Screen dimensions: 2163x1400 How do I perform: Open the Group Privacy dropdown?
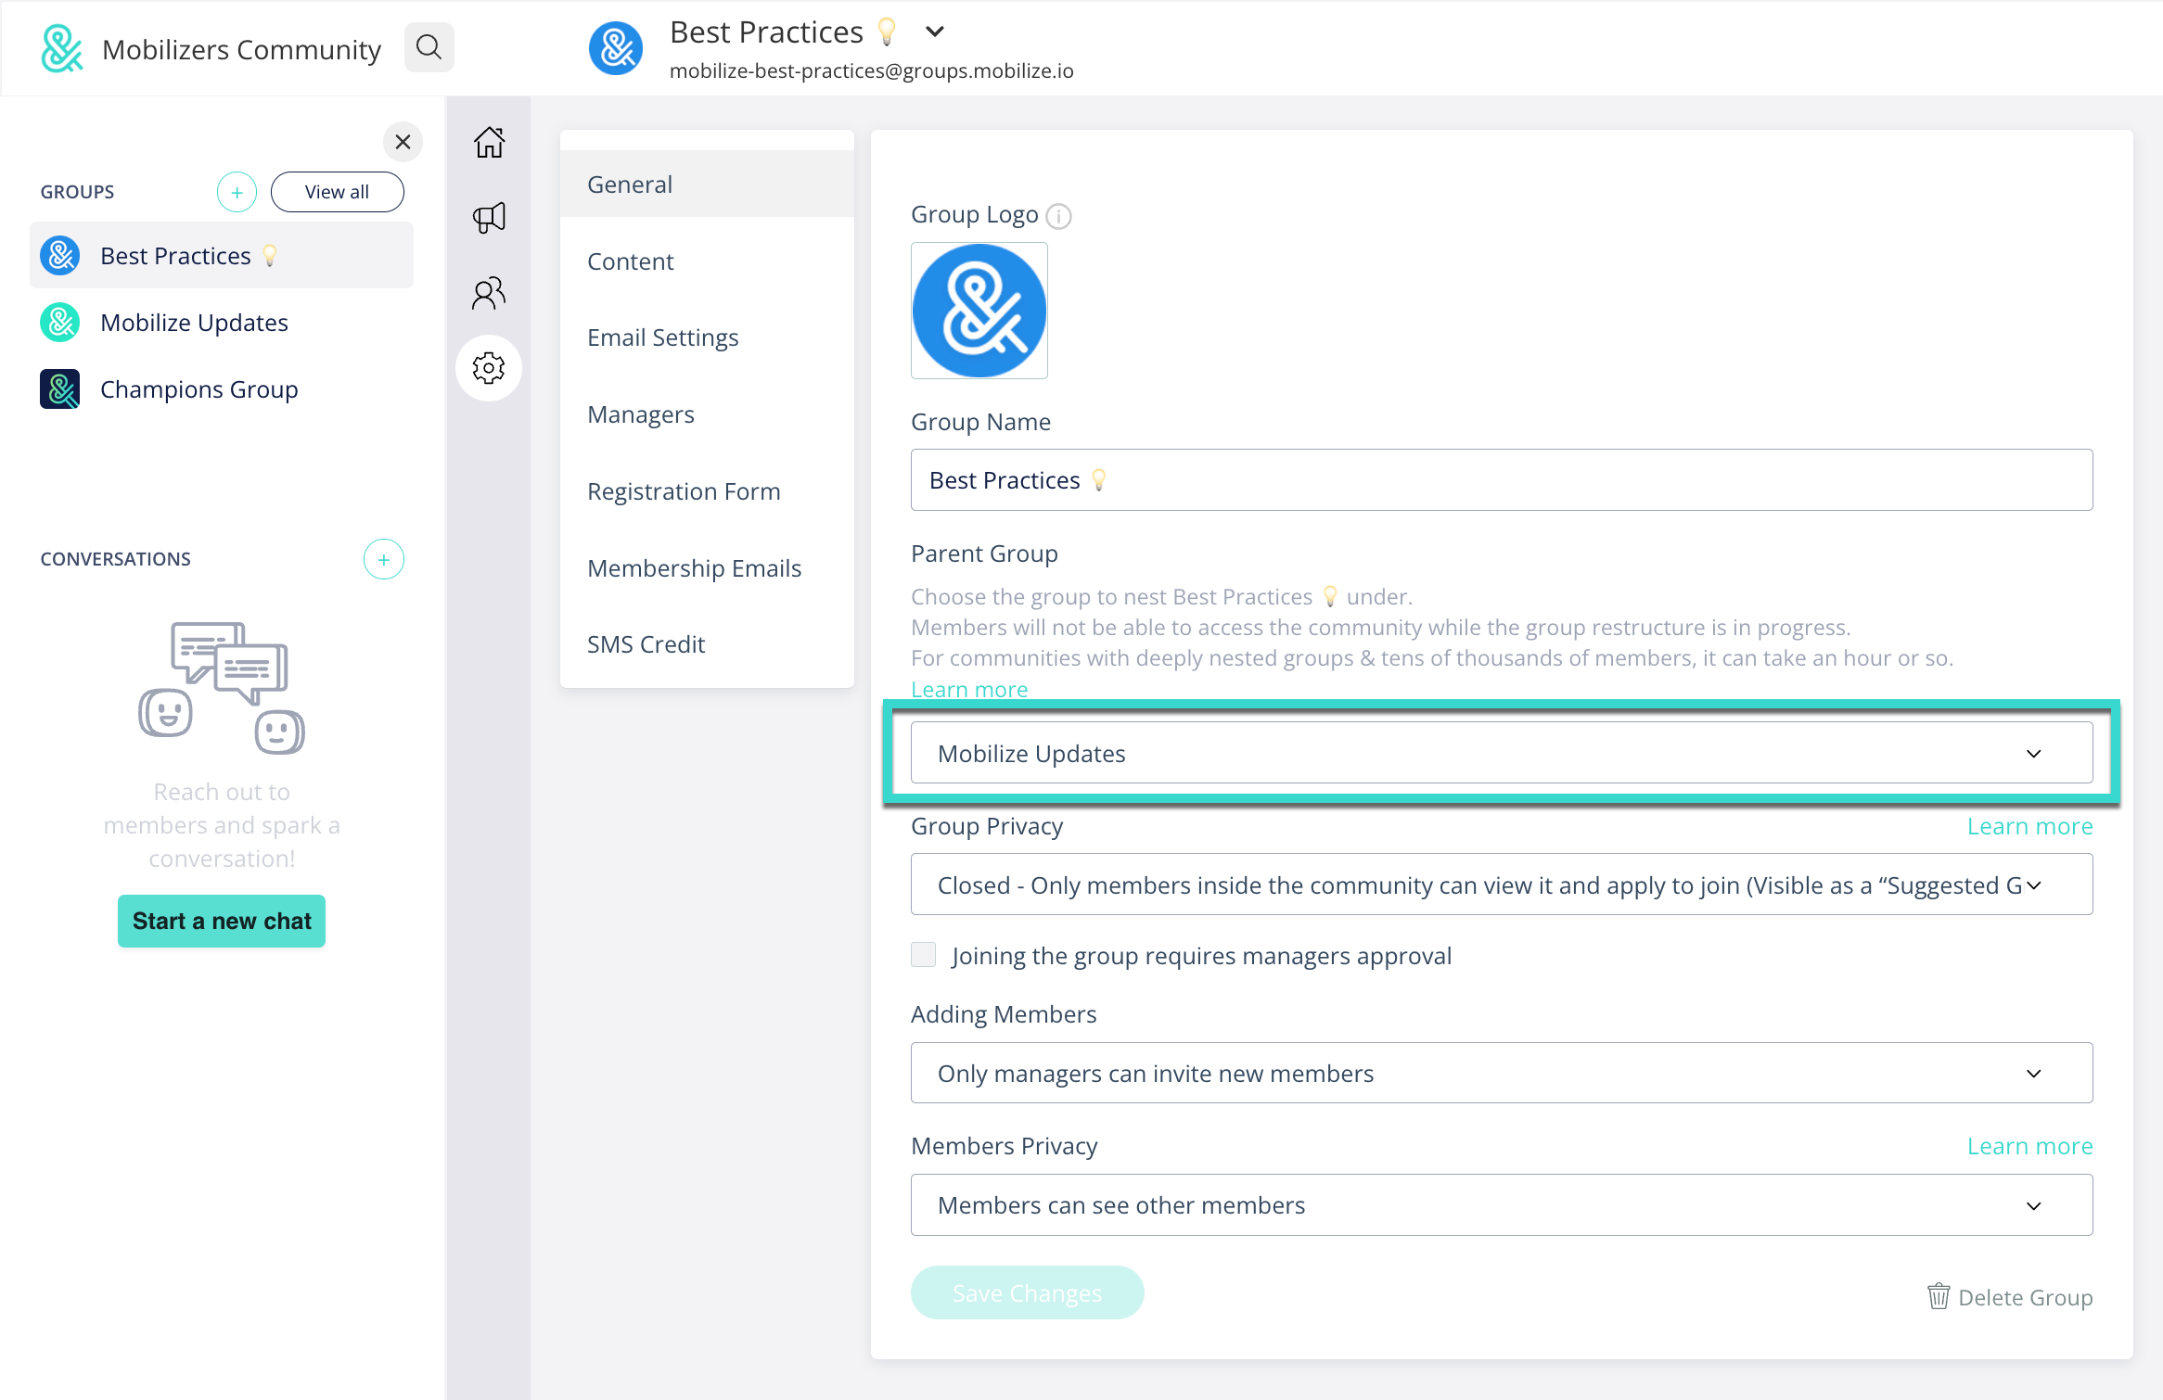(x=1502, y=885)
